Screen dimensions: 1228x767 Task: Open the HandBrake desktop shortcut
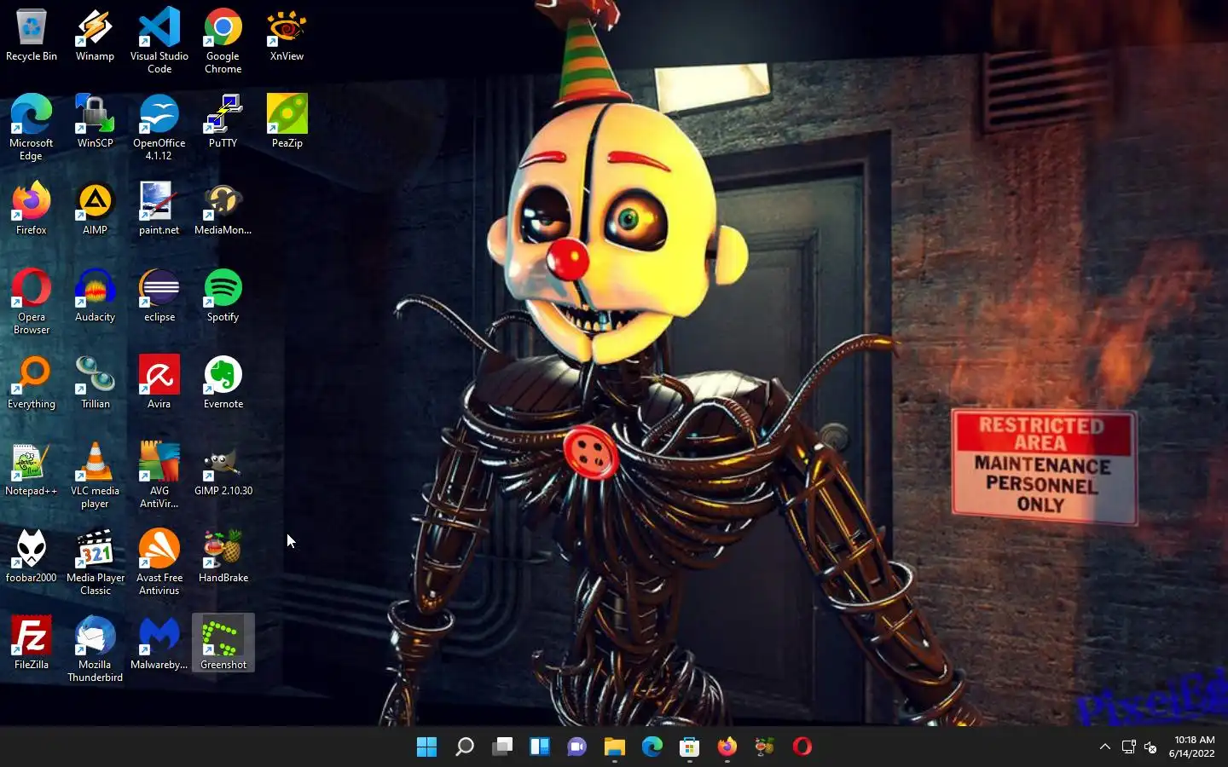[x=223, y=557]
